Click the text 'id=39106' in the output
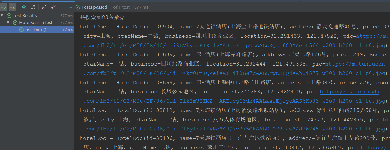 pyautogui.click(x=159, y=138)
